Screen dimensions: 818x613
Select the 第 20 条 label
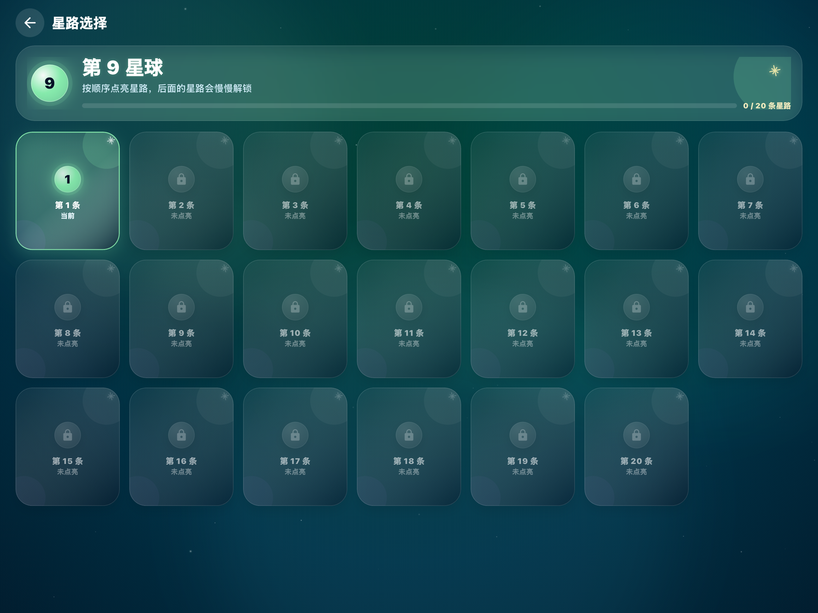pos(637,461)
